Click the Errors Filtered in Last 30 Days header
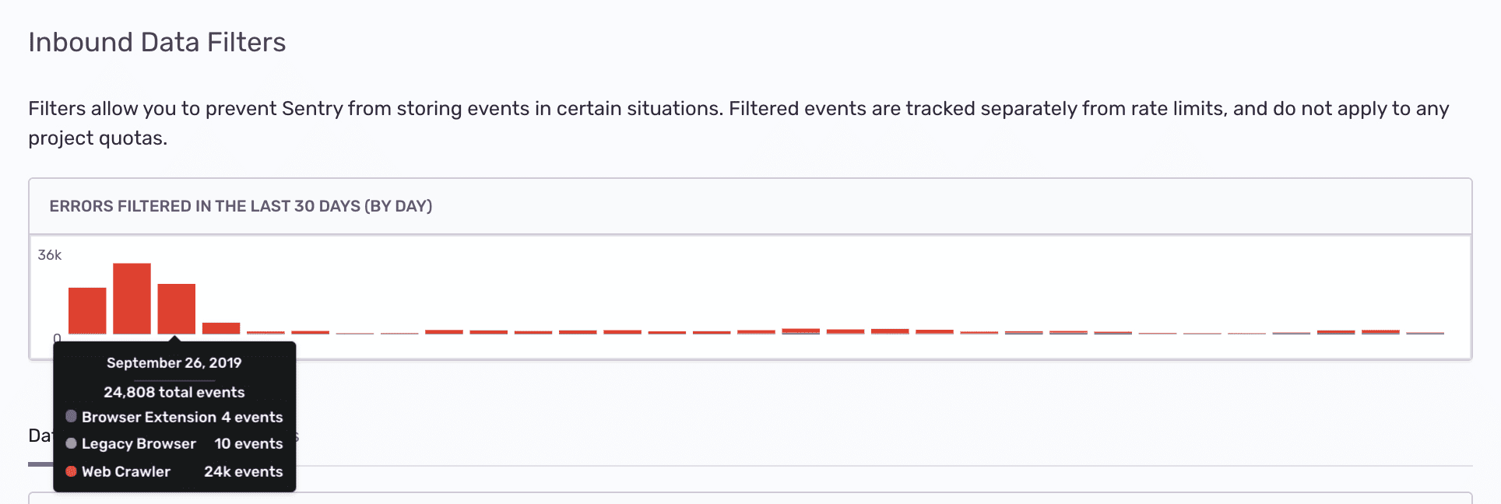The image size is (1501, 504). click(241, 206)
